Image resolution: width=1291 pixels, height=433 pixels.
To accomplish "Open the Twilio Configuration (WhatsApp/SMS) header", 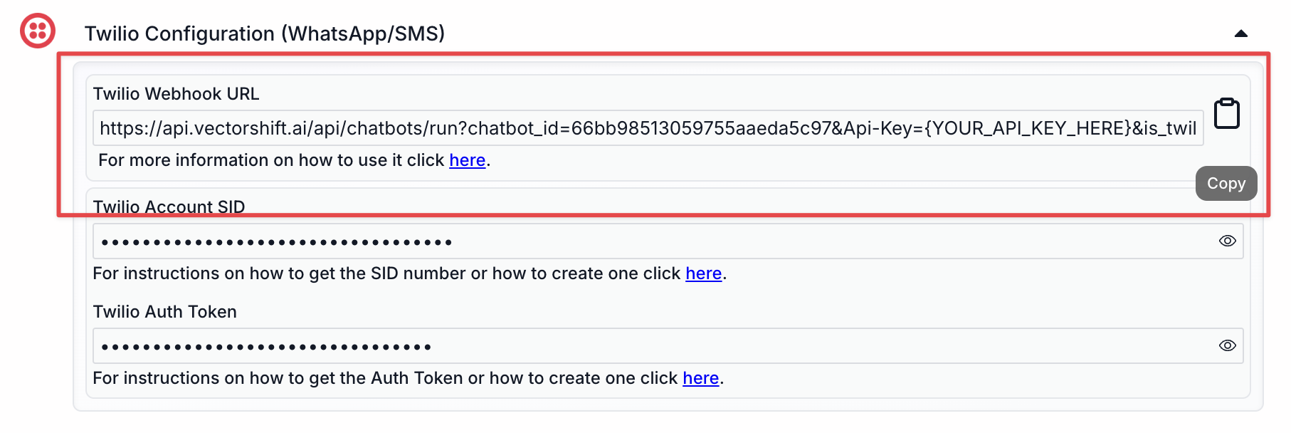I will [x=265, y=33].
